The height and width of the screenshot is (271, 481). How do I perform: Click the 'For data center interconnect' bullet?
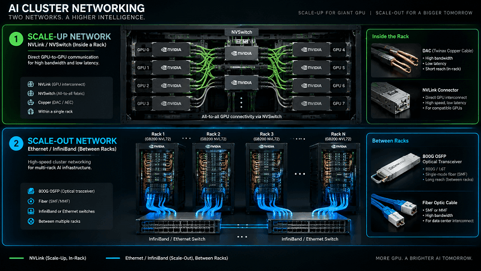click(448, 220)
